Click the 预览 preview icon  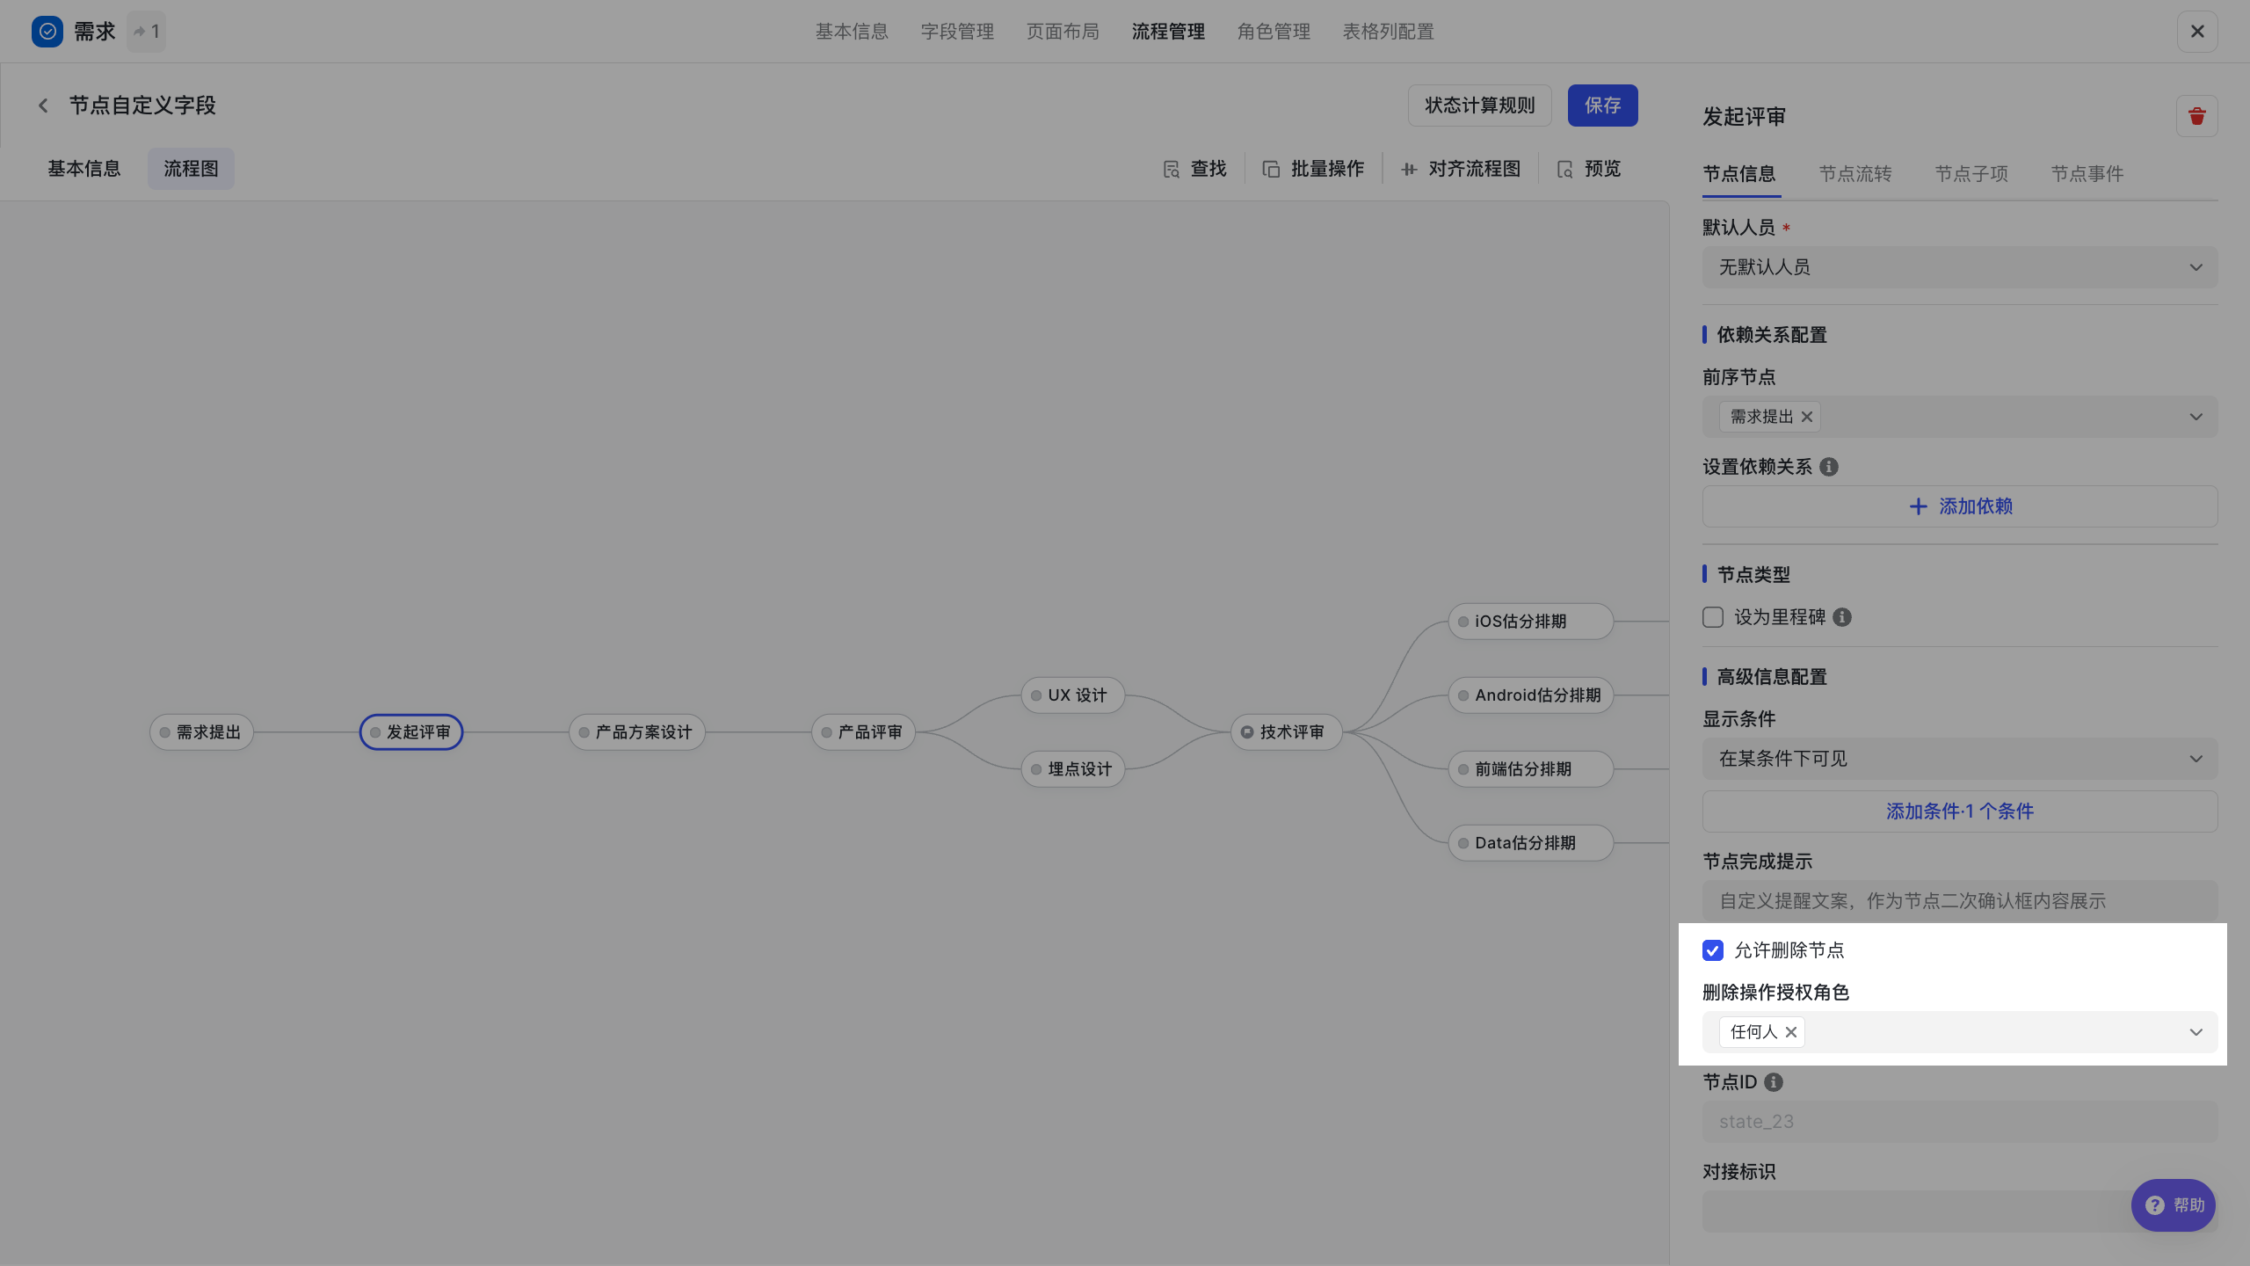point(1565,169)
